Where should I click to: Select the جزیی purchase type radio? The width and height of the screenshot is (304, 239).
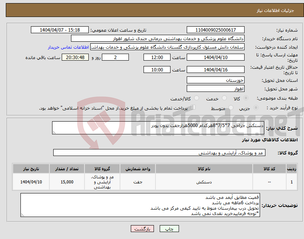(256, 107)
